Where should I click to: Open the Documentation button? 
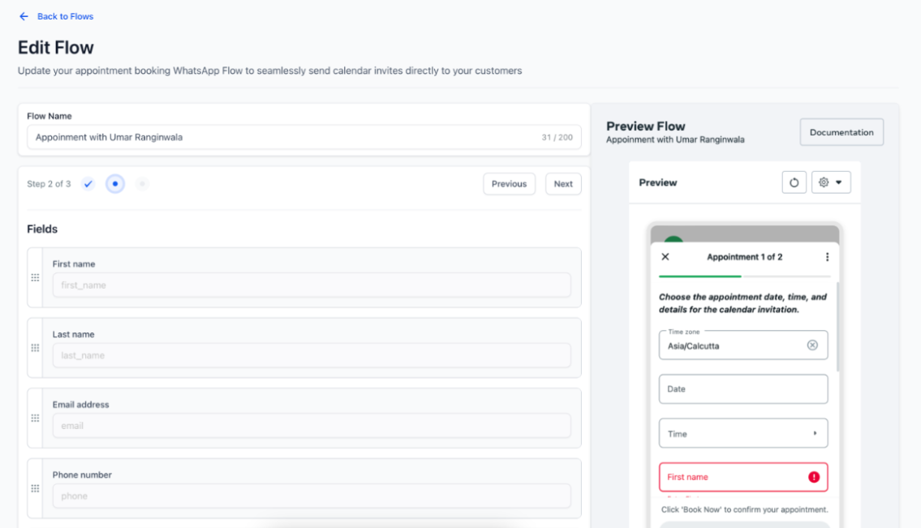(x=841, y=132)
